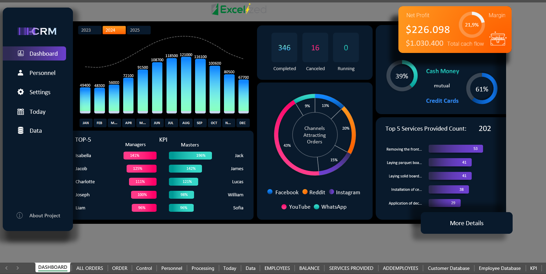Switch to the ALL ORDERS sheet tab

click(x=90, y=268)
